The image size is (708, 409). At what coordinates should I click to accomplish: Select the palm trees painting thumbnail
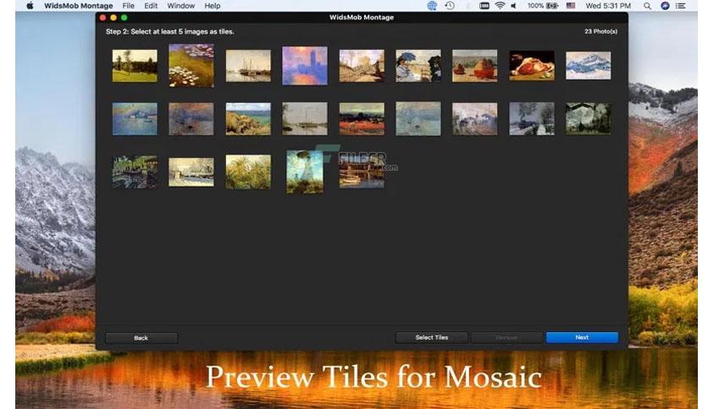point(248,172)
